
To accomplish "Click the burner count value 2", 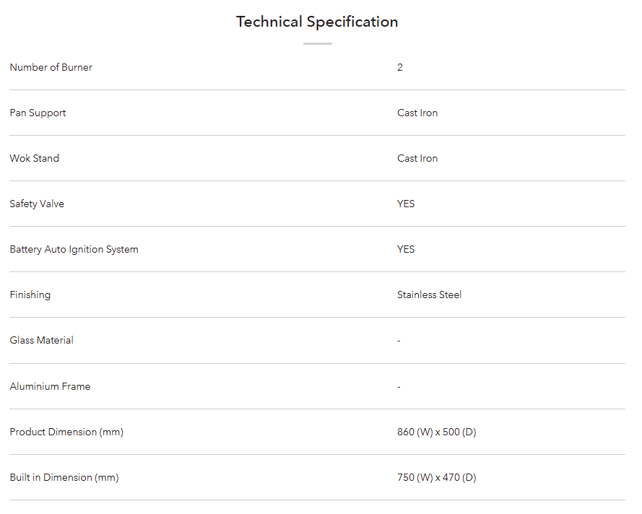I will click(x=400, y=67).
